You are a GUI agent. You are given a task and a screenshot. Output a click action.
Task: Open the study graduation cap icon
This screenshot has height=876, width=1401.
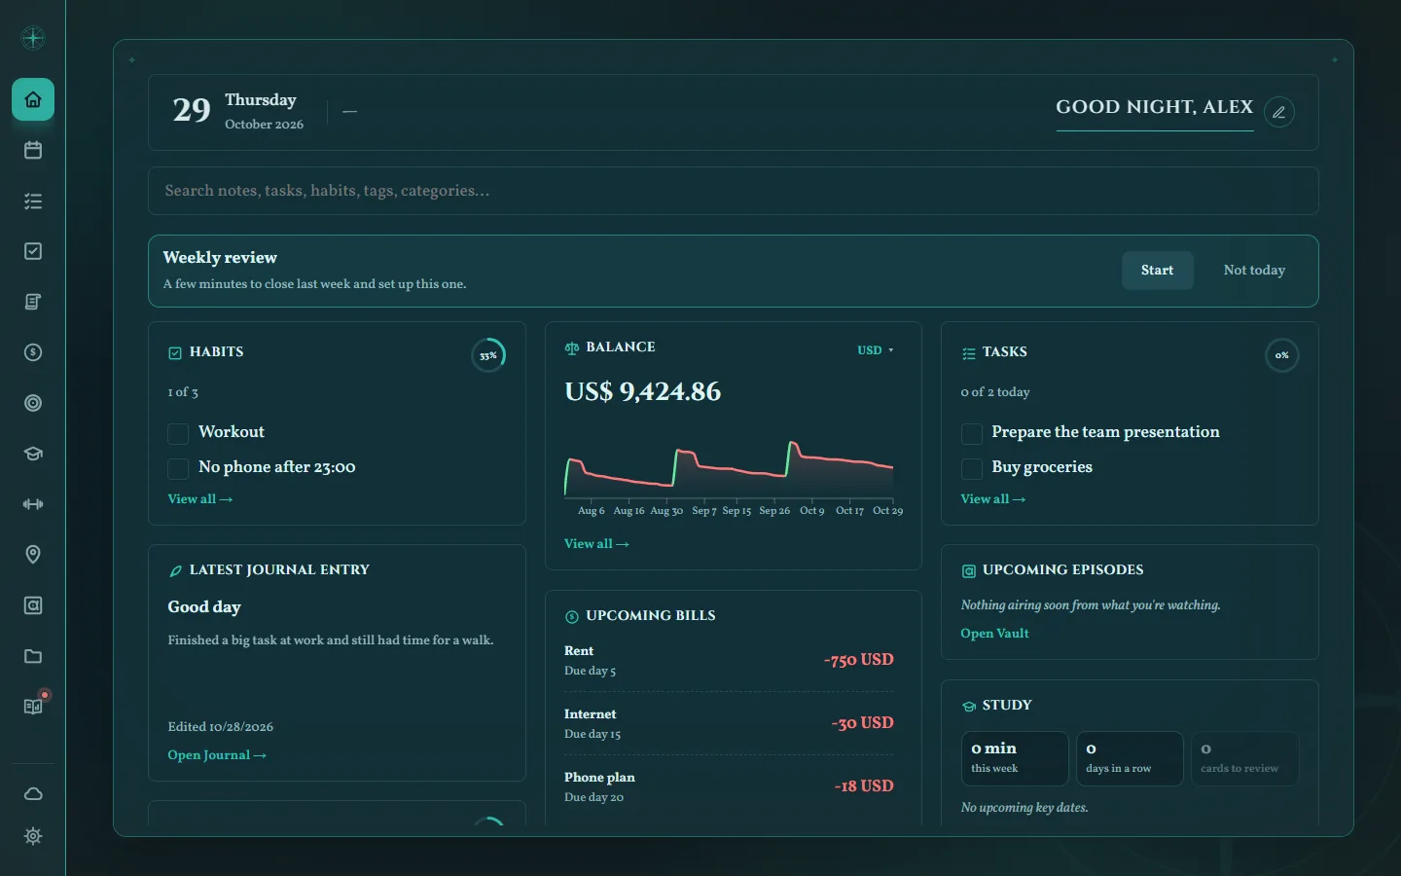click(33, 454)
